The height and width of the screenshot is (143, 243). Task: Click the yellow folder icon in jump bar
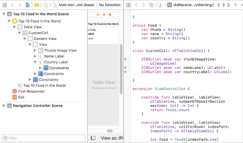36,5
